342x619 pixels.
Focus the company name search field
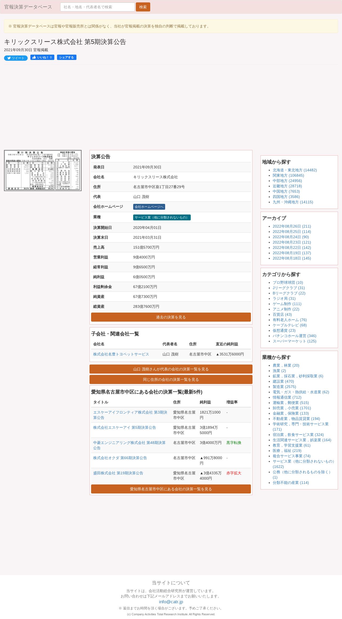click(x=97, y=7)
